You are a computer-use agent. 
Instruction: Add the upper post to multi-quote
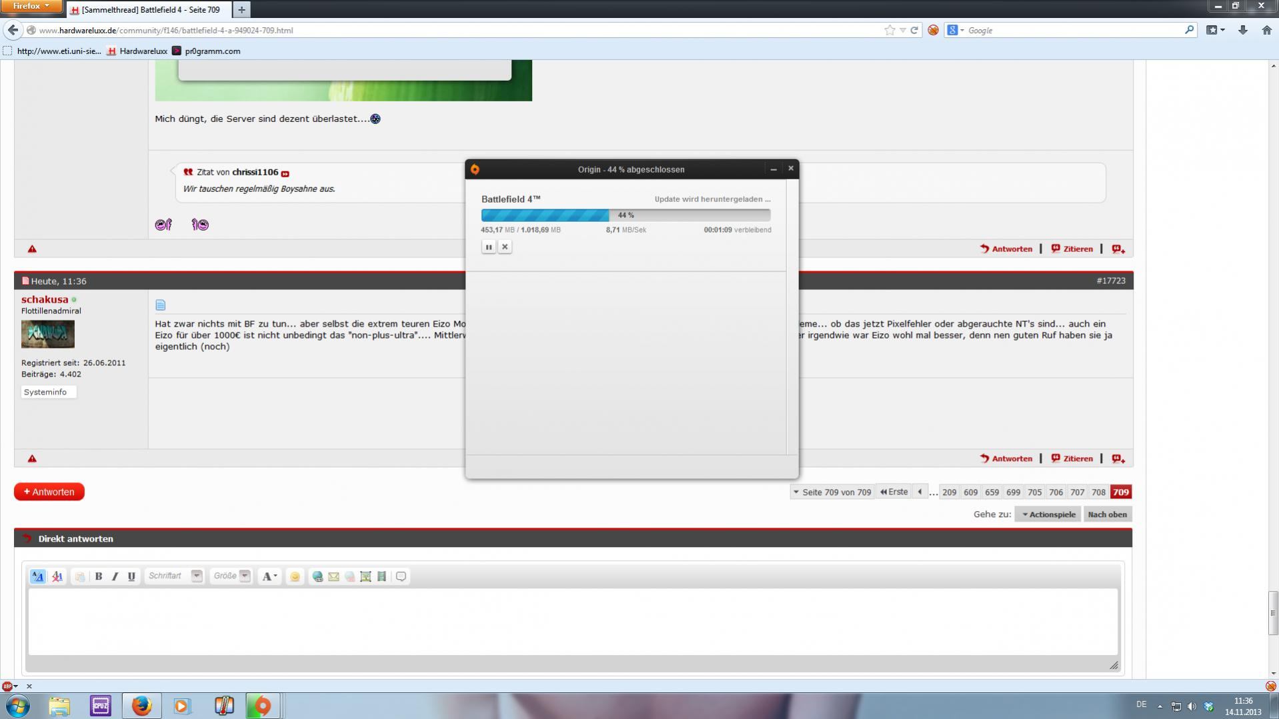[1118, 249]
